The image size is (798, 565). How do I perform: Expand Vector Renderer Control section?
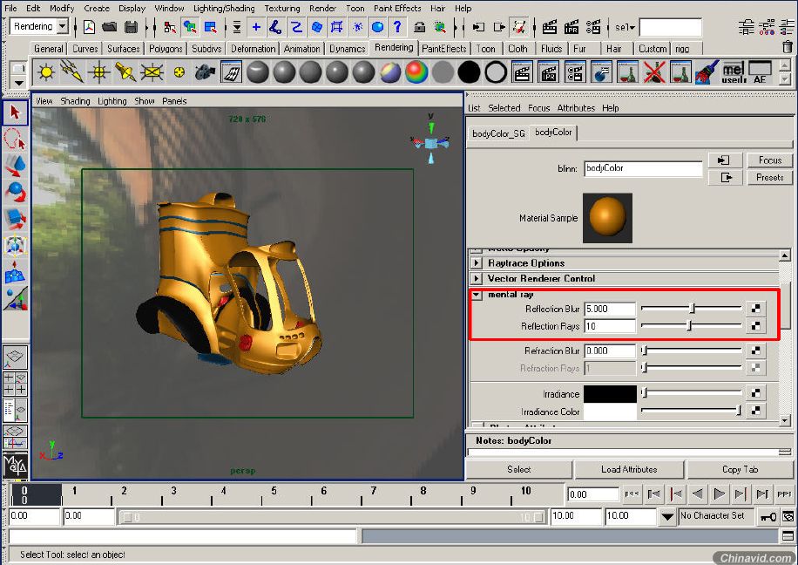point(476,278)
